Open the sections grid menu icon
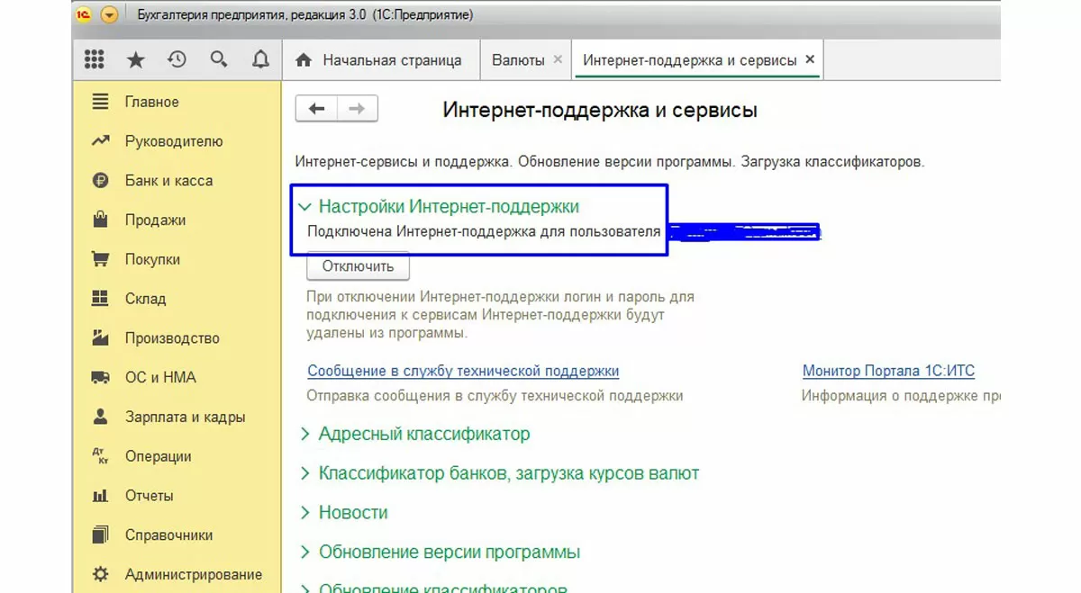The image size is (1081, 593). click(94, 60)
